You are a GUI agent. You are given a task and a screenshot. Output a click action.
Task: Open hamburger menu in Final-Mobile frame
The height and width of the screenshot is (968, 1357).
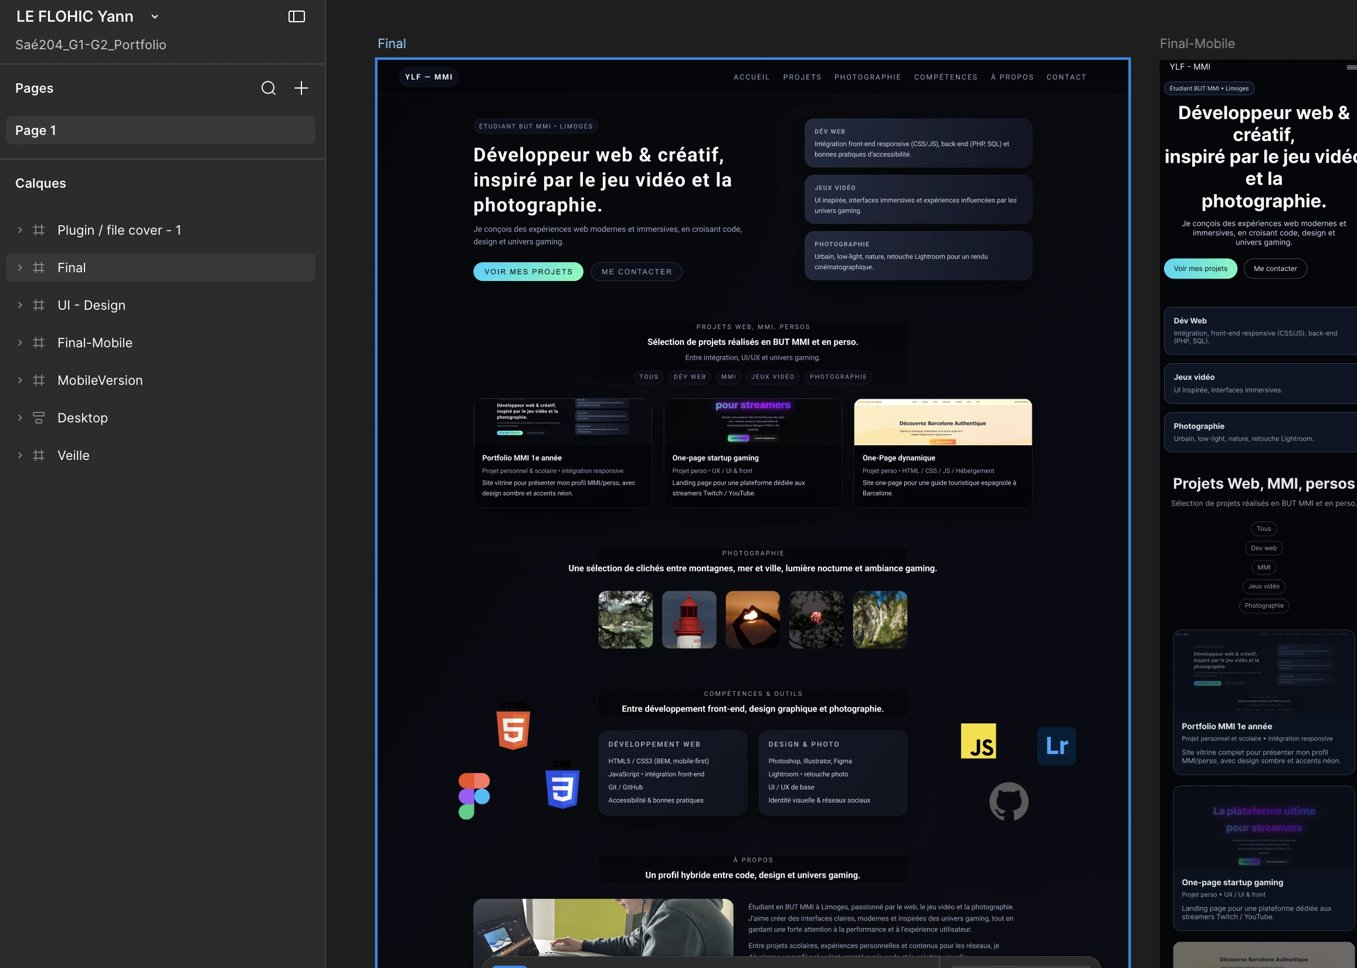pyautogui.click(x=1352, y=67)
